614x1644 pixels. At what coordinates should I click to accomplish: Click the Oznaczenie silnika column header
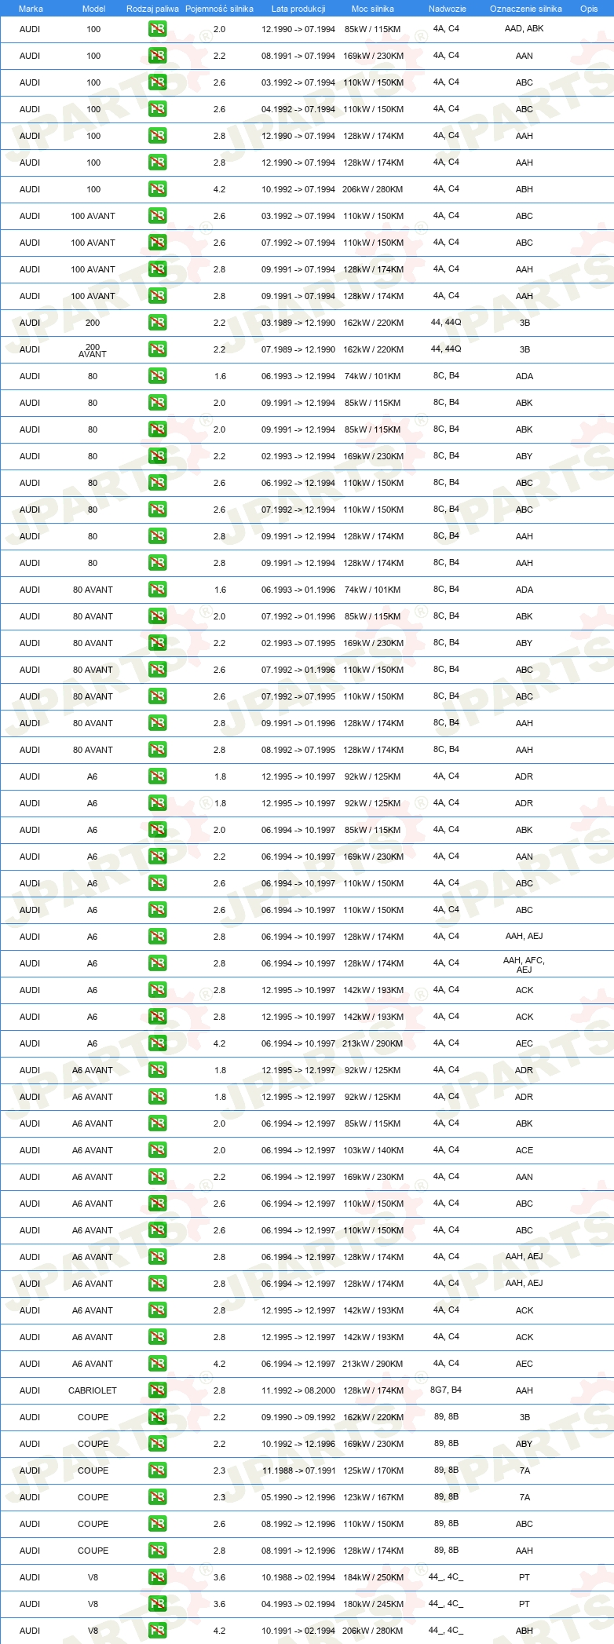[526, 9]
